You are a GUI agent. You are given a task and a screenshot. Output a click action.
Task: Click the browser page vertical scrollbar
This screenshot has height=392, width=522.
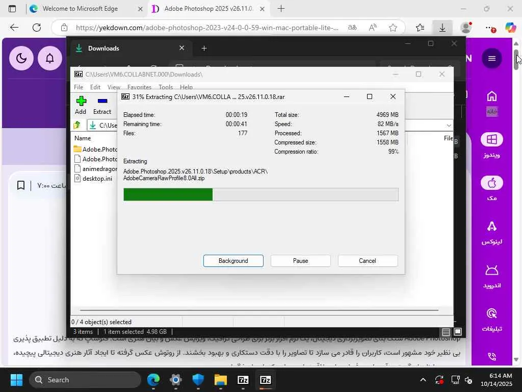click(516, 59)
